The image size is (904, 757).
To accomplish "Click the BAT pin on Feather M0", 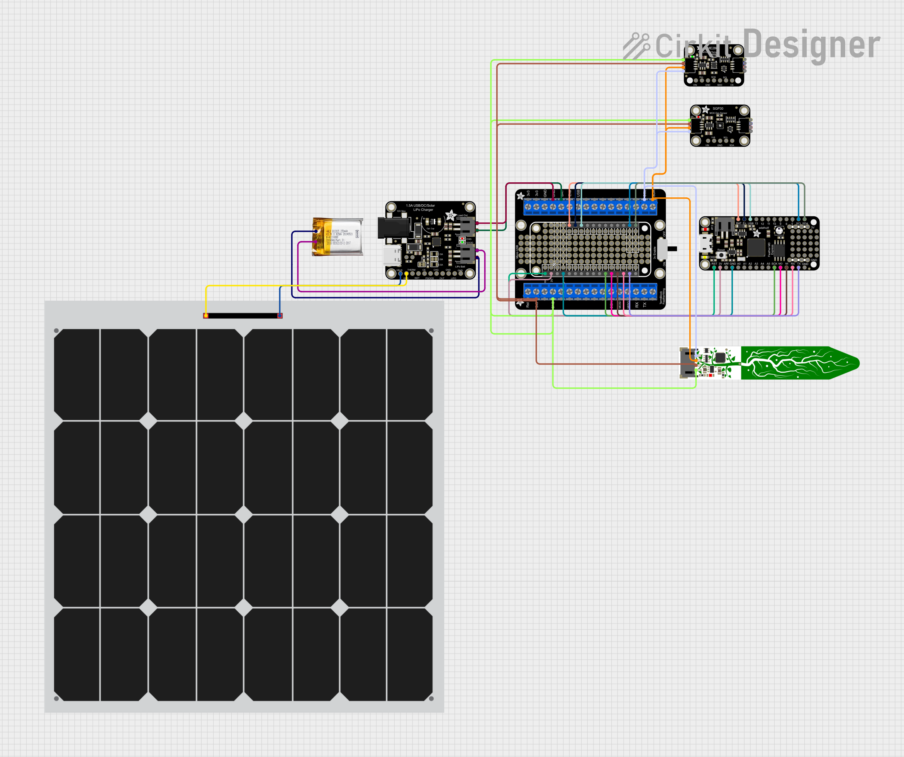I will point(738,219).
